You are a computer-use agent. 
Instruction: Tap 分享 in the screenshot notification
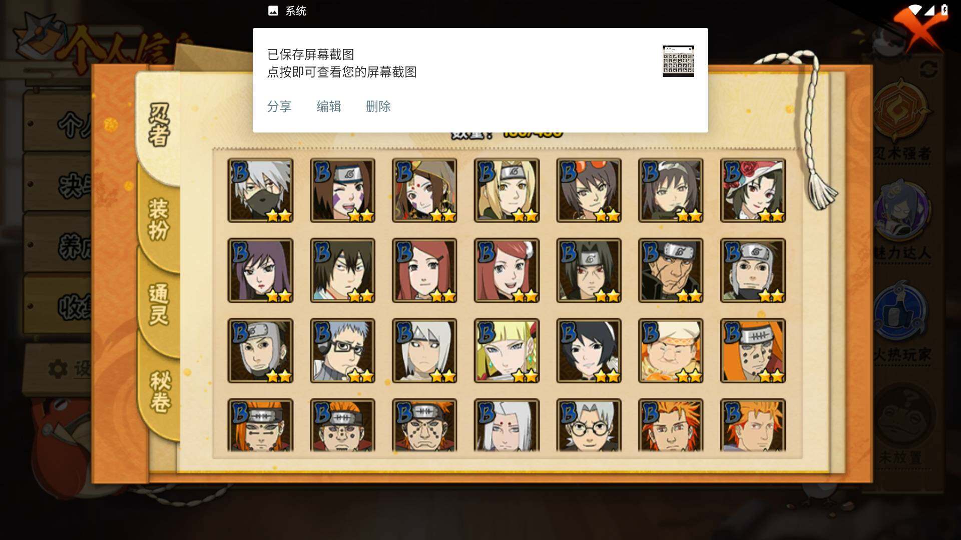point(279,106)
